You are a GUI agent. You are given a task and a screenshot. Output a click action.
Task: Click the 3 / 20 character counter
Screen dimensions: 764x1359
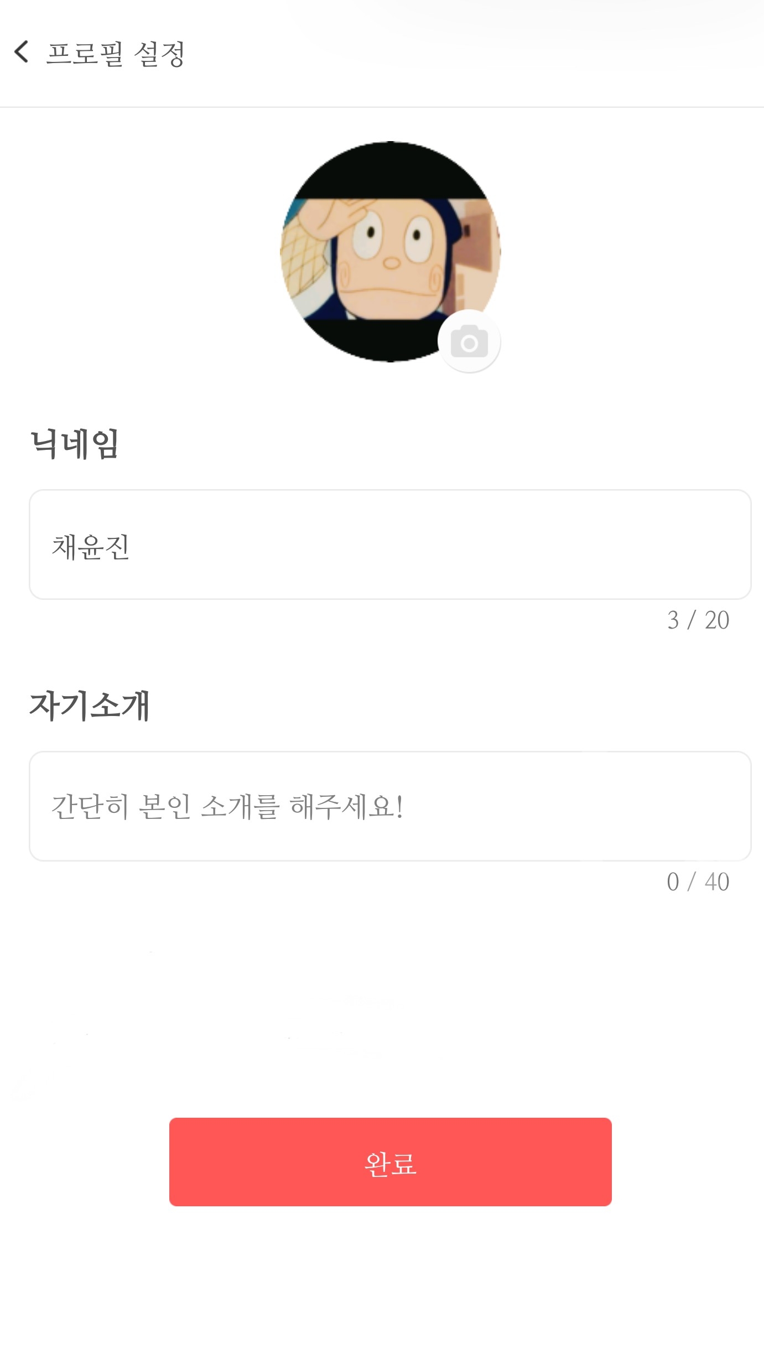tap(698, 620)
